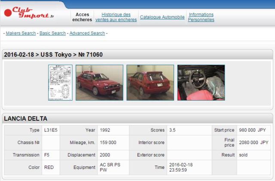View the red Lancia front photo
This screenshot has width=275, height=181.
click(x=99, y=83)
